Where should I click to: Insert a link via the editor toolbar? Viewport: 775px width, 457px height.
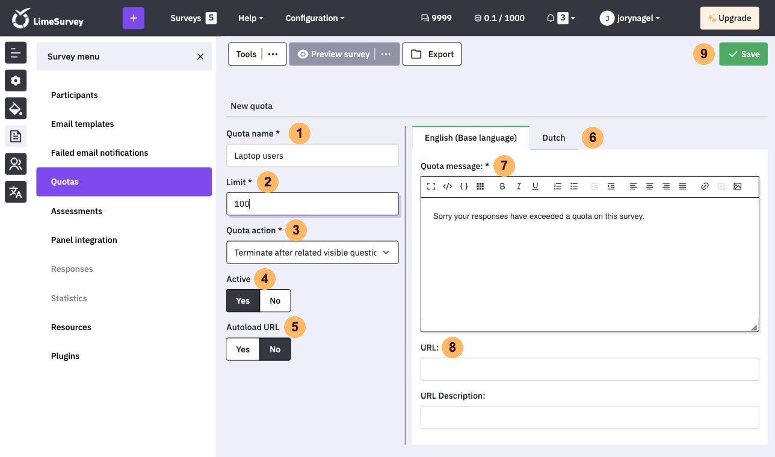pyautogui.click(x=705, y=186)
